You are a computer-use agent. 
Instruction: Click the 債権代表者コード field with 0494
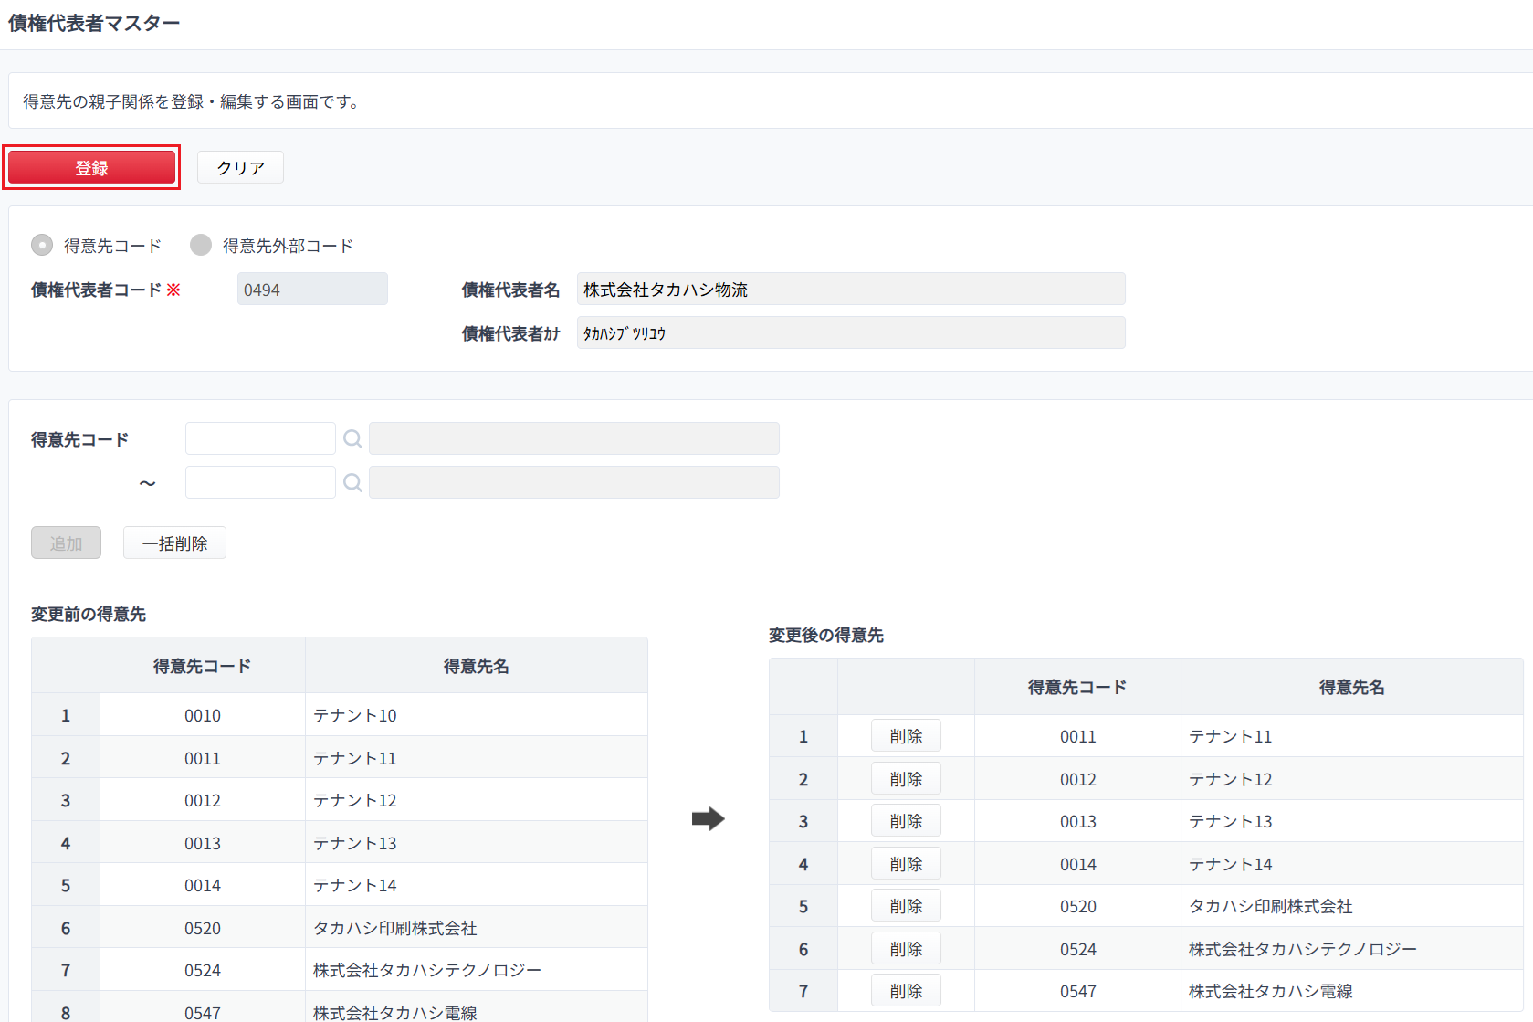point(312,289)
